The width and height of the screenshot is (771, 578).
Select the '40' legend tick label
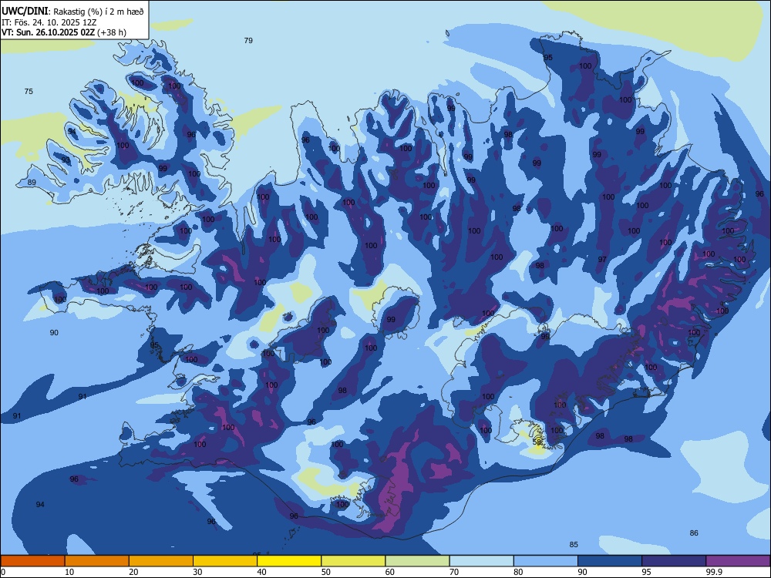pyautogui.click(x=262, y=572)
